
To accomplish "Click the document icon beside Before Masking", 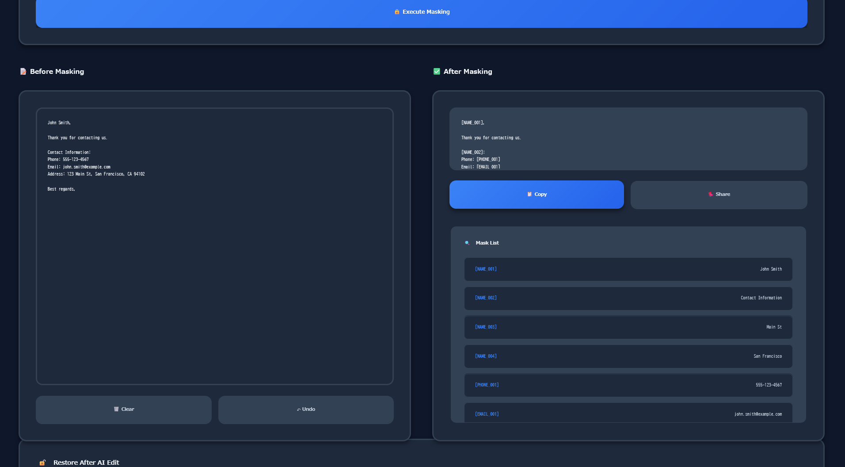I will coord(23,71).
